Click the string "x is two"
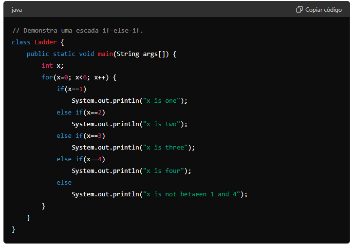Image resolution: width=353 pixels, height=246 pixels. (x=162, y=124)
